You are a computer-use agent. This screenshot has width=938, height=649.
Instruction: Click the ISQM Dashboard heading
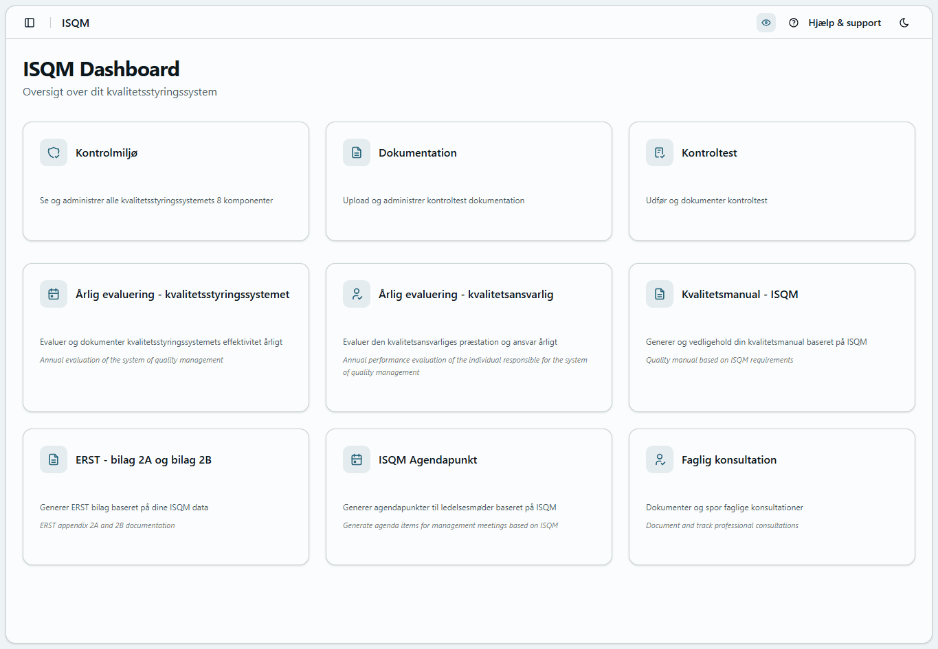pos(102,68)
